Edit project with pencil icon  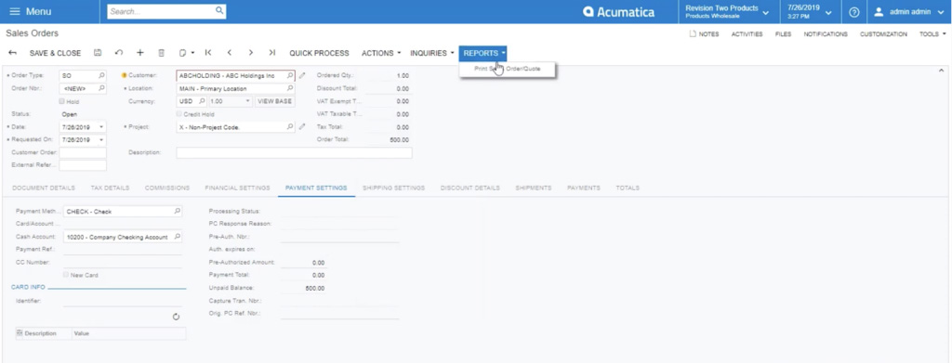coord(302,127)
